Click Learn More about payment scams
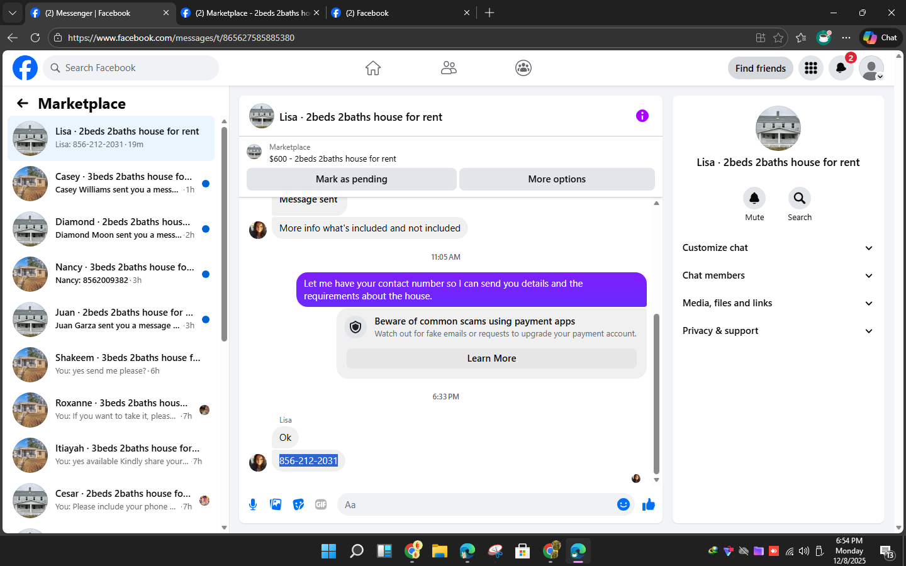Screen dimensions: 906x566 491,358
